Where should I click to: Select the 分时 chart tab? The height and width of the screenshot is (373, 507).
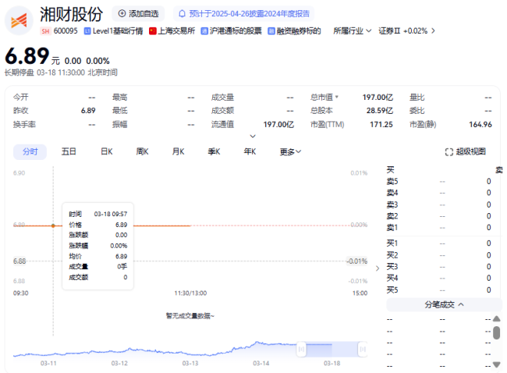pos(30,151)
